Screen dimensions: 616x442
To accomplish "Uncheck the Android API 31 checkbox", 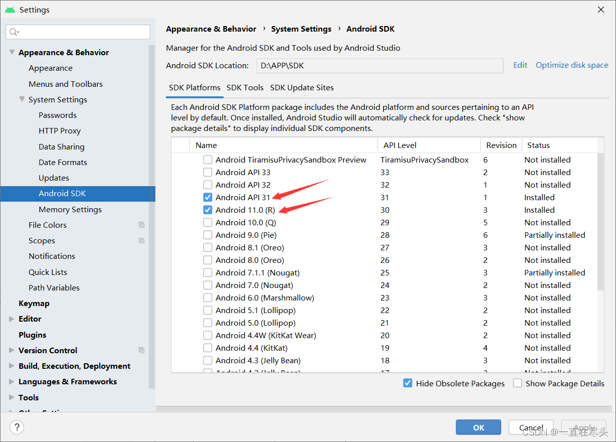I will pyautogui.click(x=208, y=198).
